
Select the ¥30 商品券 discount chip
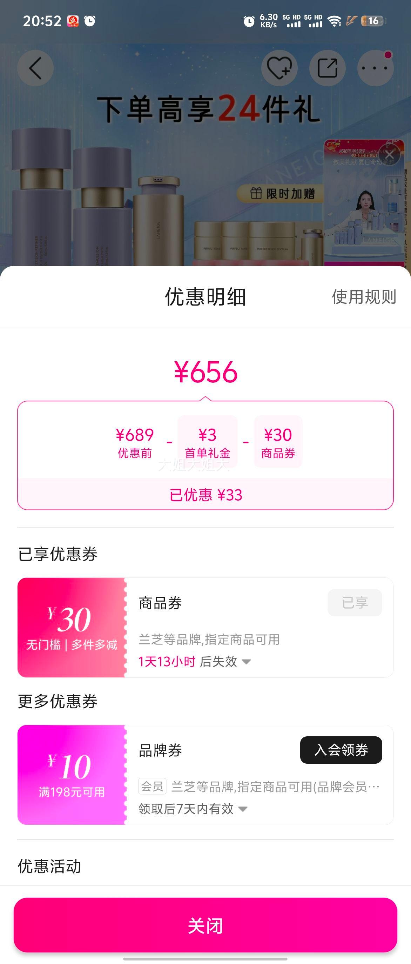pos(278,442)
